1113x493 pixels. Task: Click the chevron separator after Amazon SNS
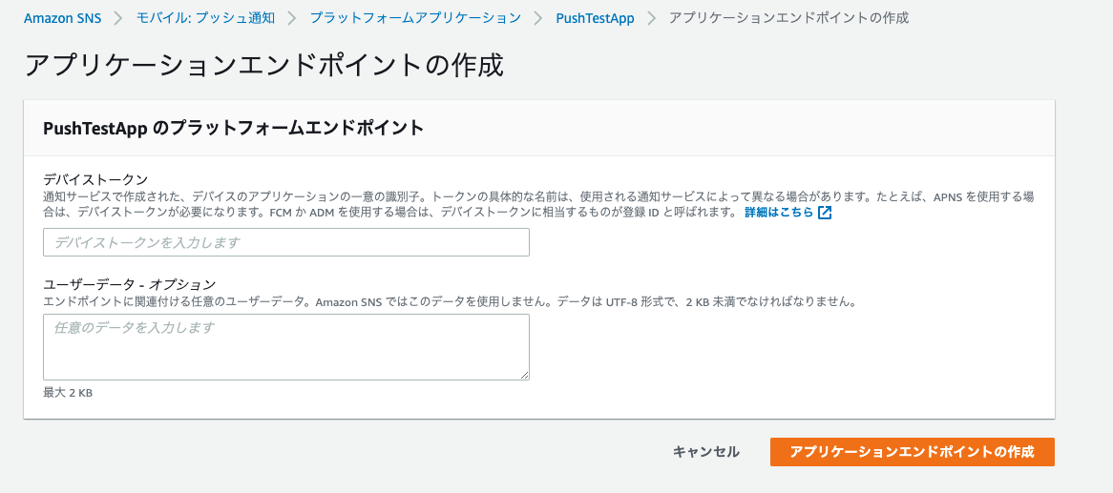coord(119,18)
